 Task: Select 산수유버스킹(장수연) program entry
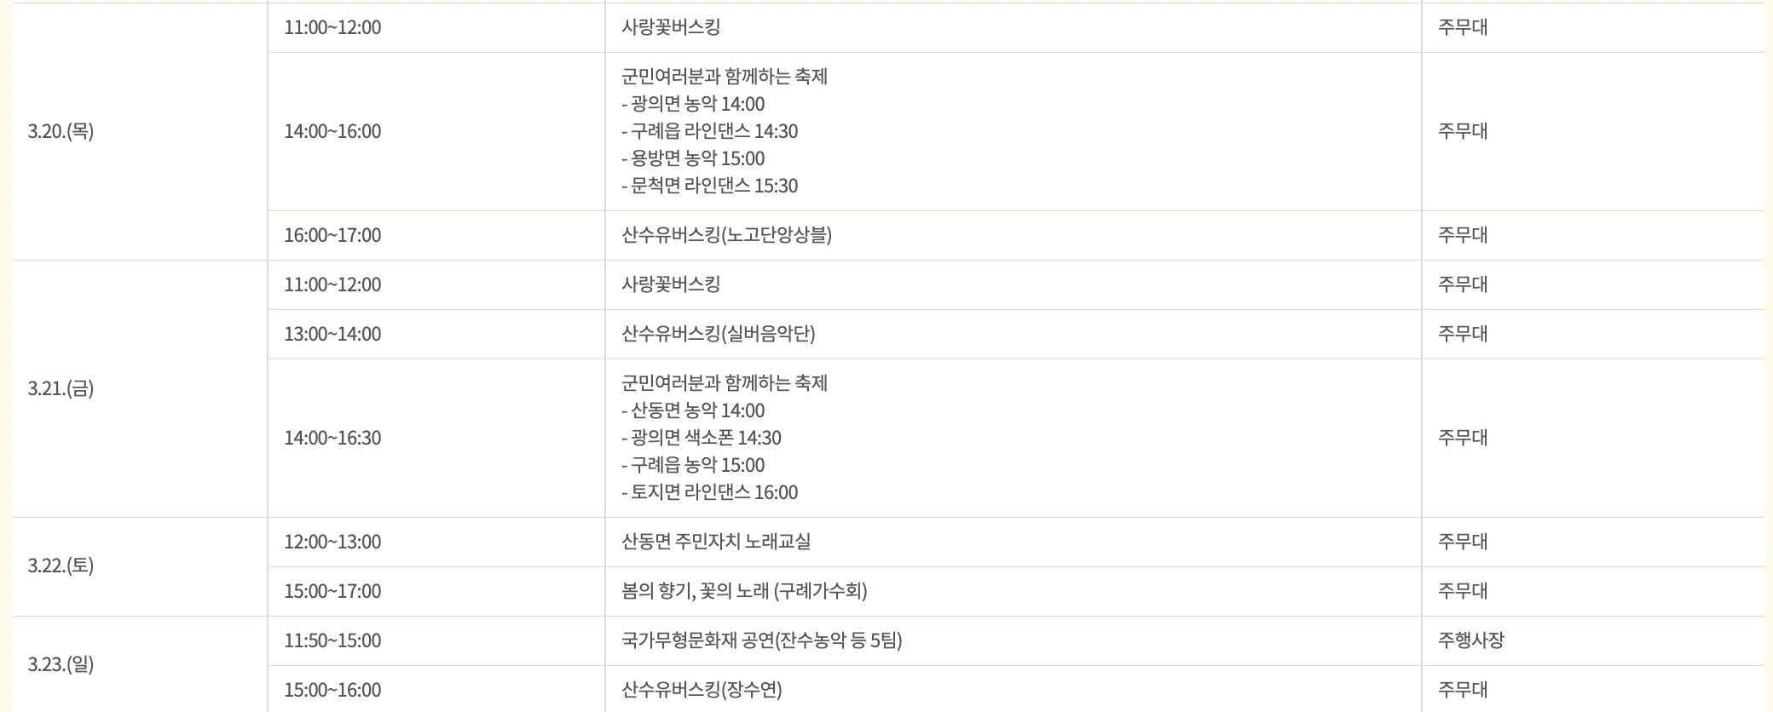point(702,690)
